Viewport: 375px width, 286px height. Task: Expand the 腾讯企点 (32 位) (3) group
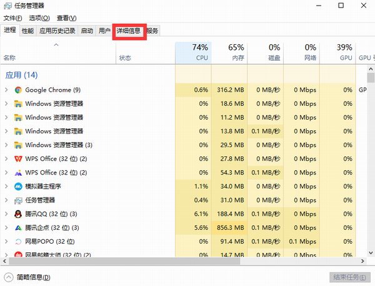click(6, 227)
